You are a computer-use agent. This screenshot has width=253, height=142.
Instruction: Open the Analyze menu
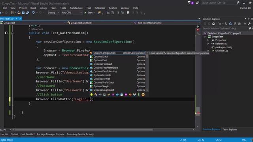(113, 8)
